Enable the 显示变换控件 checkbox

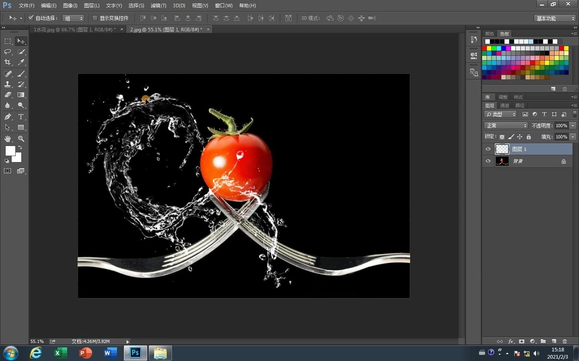coord(95,18)
